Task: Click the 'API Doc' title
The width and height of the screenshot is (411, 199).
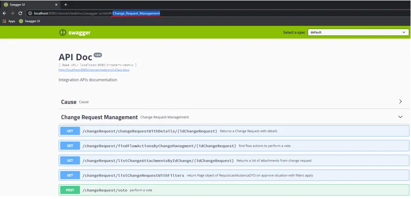Action: [76, 57]
